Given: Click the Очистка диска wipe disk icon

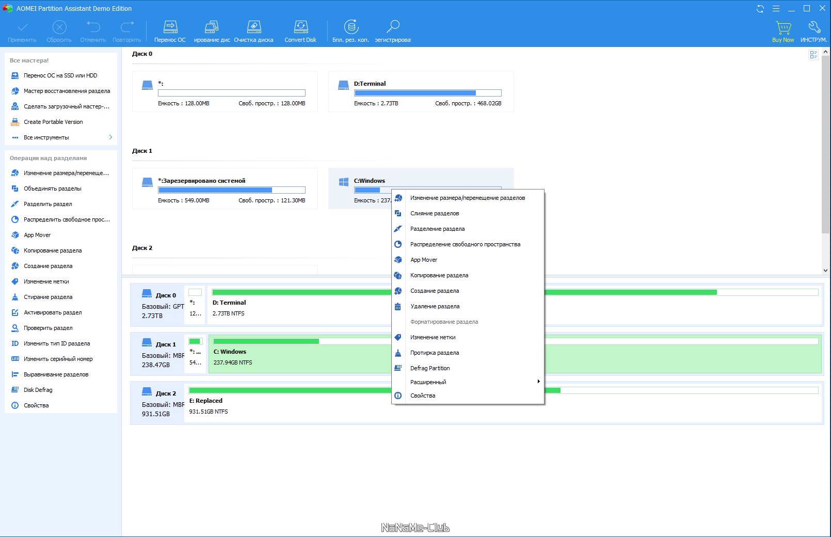Looking at the screenshot, I should 253,30.
